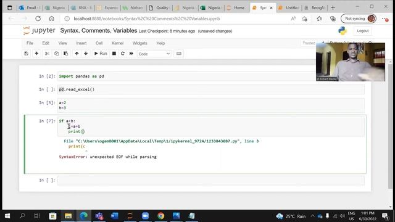Click into the if a<b code cell
This screenshot has height=222, width=395.
pyautogui.click(x=211, y=126)
